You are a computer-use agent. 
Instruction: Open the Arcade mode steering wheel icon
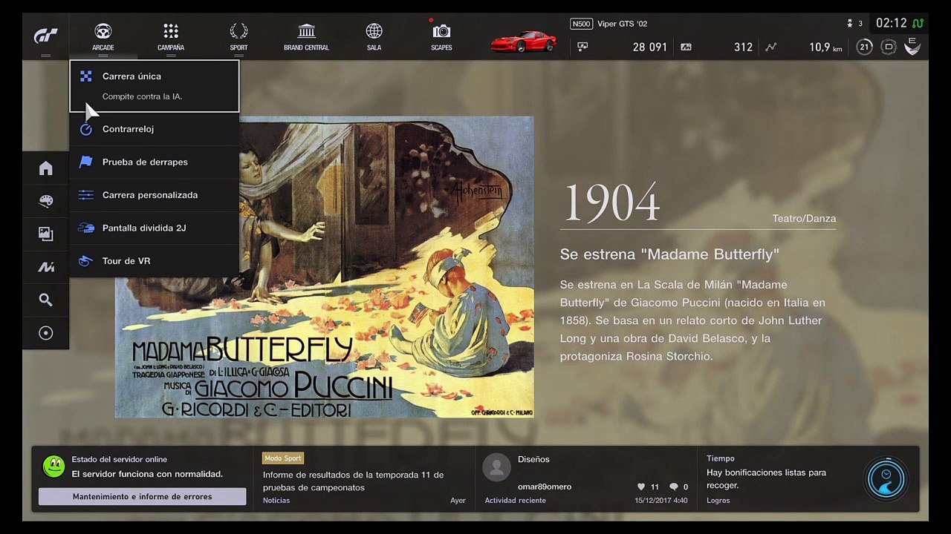(103, 31)
